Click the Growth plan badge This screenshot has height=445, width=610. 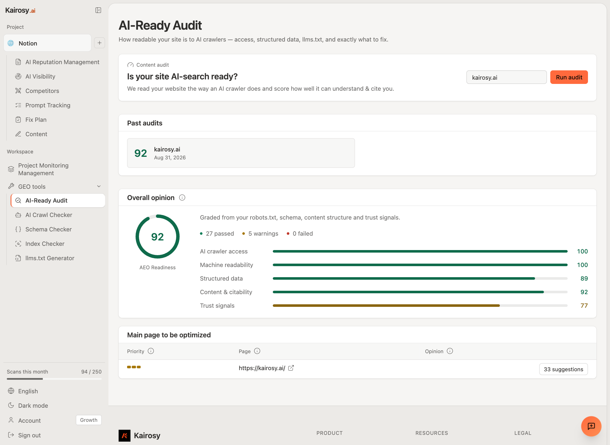pos(89,420)
